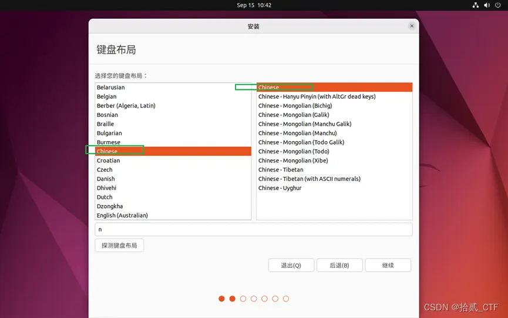Image resolution: width=508 pixels, height=318 pixels.
Task: Close the installer window
Action: (412, 26)
